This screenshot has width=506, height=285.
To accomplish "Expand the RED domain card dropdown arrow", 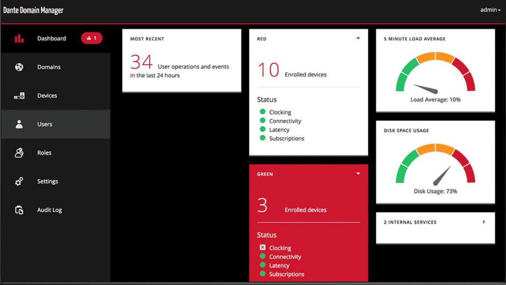I will click(x=358, y=38).
